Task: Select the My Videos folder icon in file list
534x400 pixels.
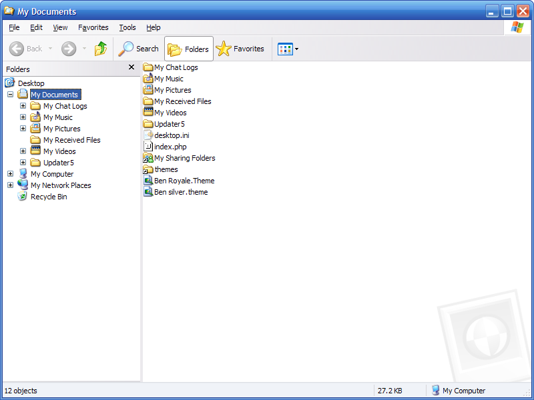Action: (x=148, y=113)
